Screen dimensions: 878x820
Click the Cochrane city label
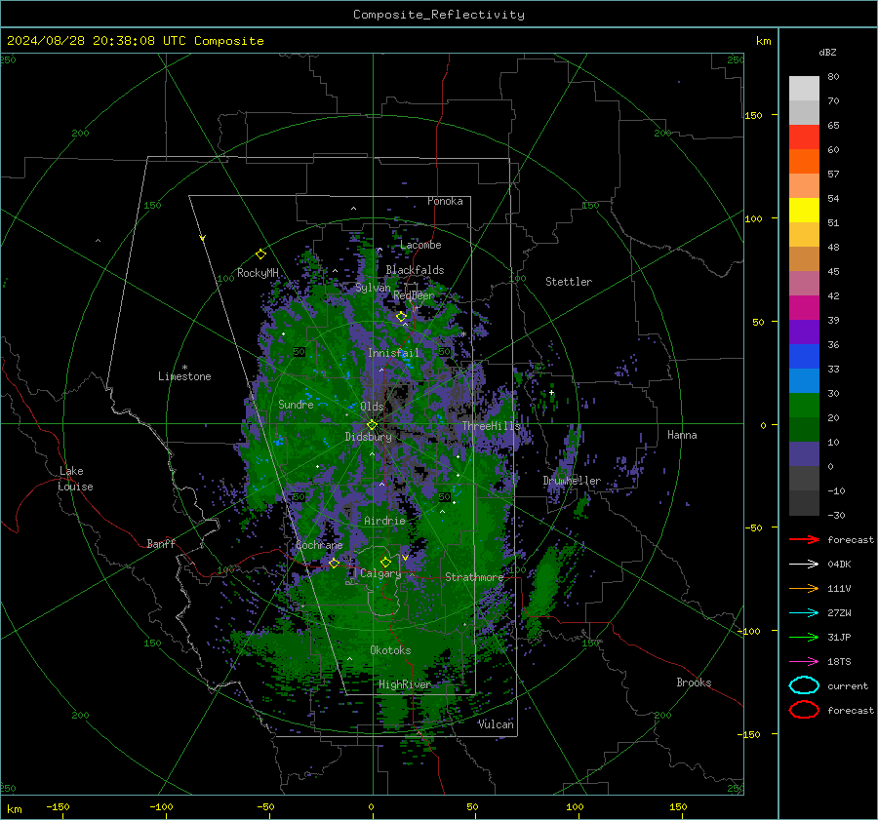point(319,545)
